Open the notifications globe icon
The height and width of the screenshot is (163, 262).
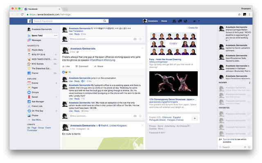pos(185,21)
